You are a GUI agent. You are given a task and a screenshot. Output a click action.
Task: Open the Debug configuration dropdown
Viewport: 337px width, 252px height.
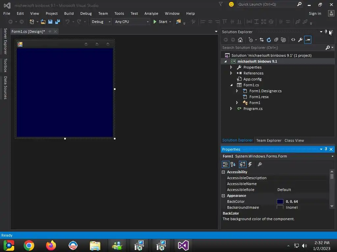101,22
